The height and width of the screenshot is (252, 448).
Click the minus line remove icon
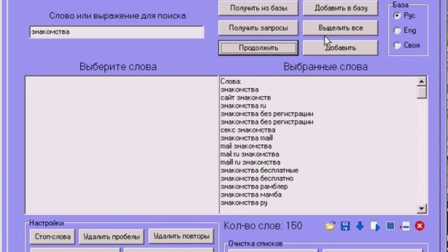(x=405, y=226)
